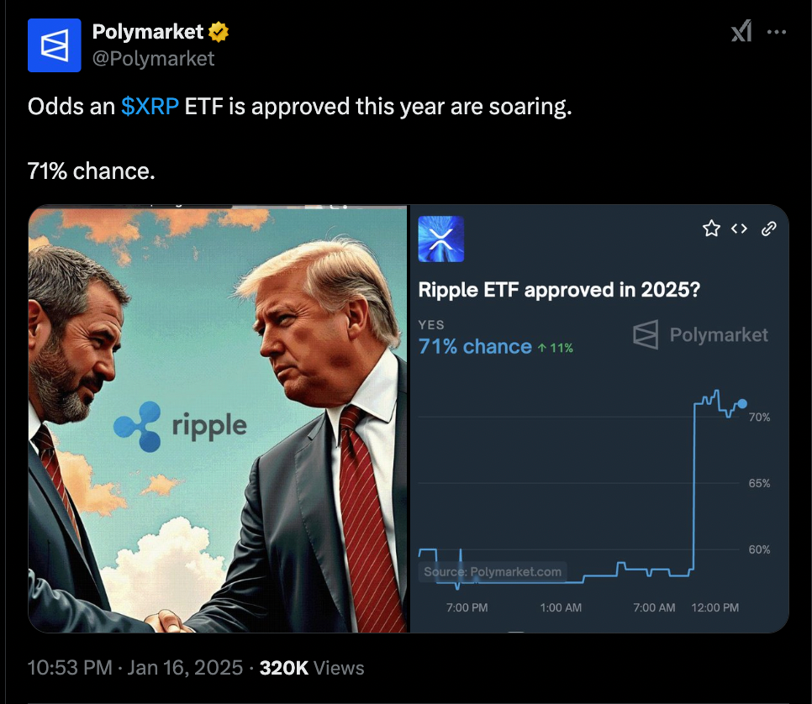Viewport: 812px width, 704px height.
Task: Click the blue endpoint dot on chart line
Action: click(x=741, y=404)
